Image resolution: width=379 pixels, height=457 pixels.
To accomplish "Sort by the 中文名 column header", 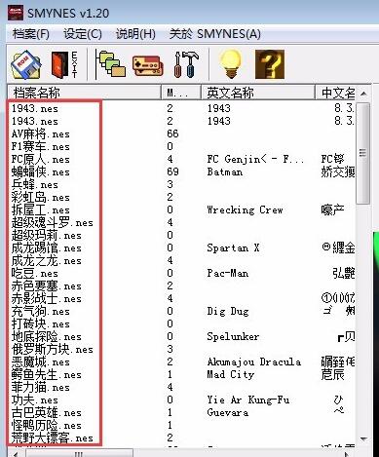I will (x=335, y=93).
